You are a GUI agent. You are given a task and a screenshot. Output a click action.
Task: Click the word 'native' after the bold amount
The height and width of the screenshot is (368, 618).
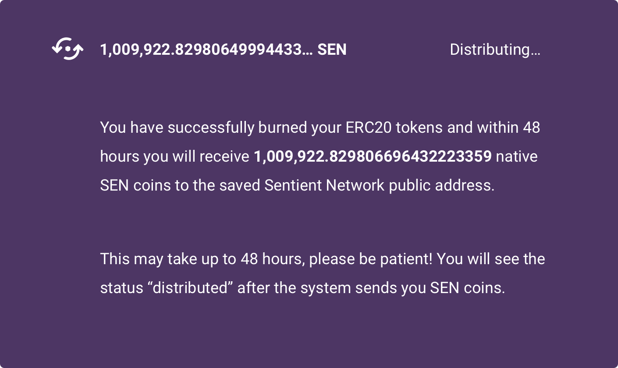click(516, 156)
